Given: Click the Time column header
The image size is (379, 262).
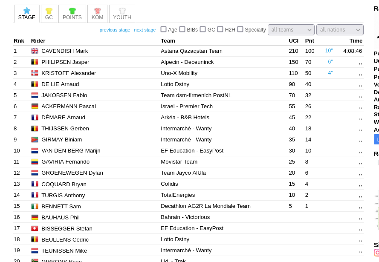Looking at the screenshot, I should (x=356, y=41).
